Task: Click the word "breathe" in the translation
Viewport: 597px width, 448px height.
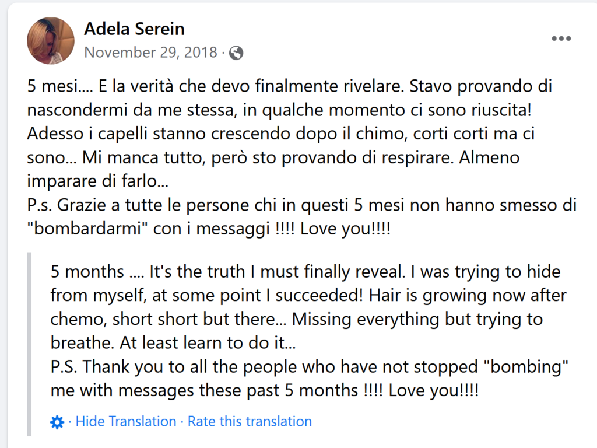Action: [83, 343]
